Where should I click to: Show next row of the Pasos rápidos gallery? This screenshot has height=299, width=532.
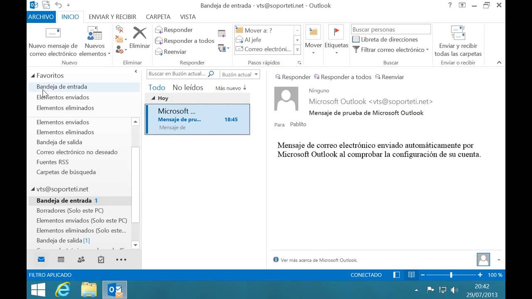coord(297,40)
